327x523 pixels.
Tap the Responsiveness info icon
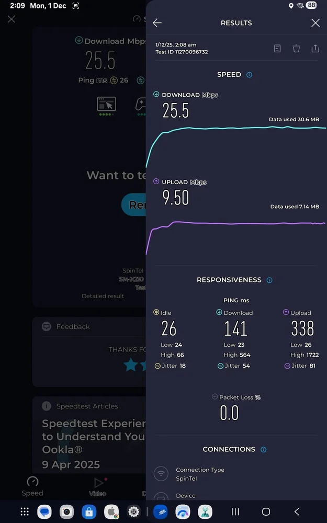269,280
